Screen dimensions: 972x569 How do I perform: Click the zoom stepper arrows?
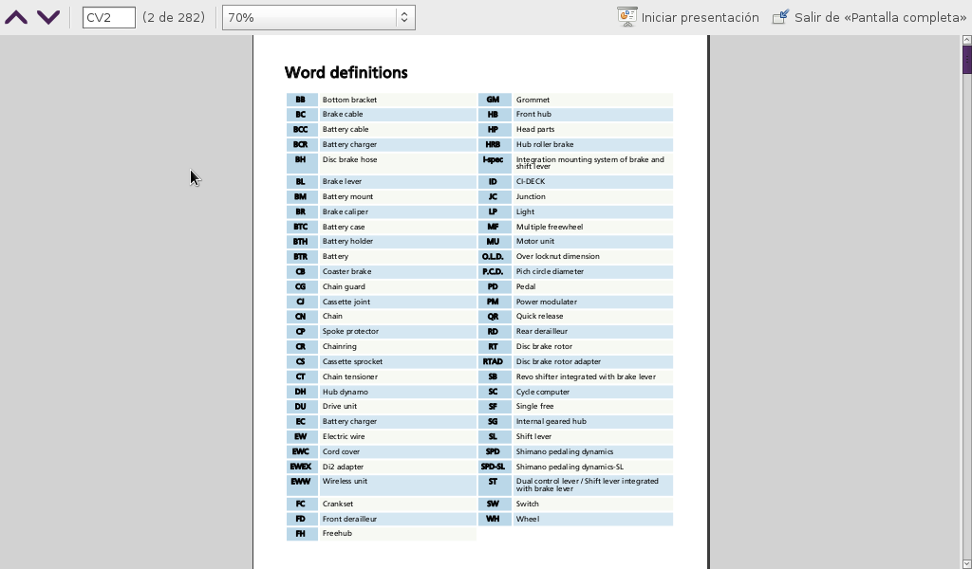point(404,17)
